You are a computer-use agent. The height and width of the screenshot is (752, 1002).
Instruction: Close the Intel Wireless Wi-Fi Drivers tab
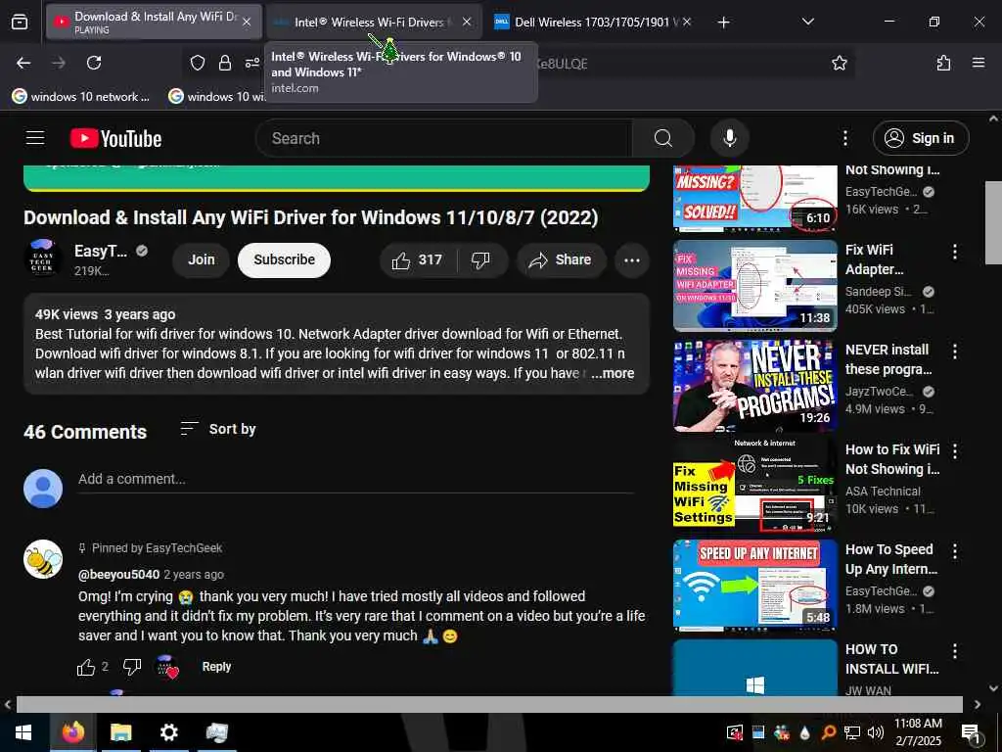[467, 22]
